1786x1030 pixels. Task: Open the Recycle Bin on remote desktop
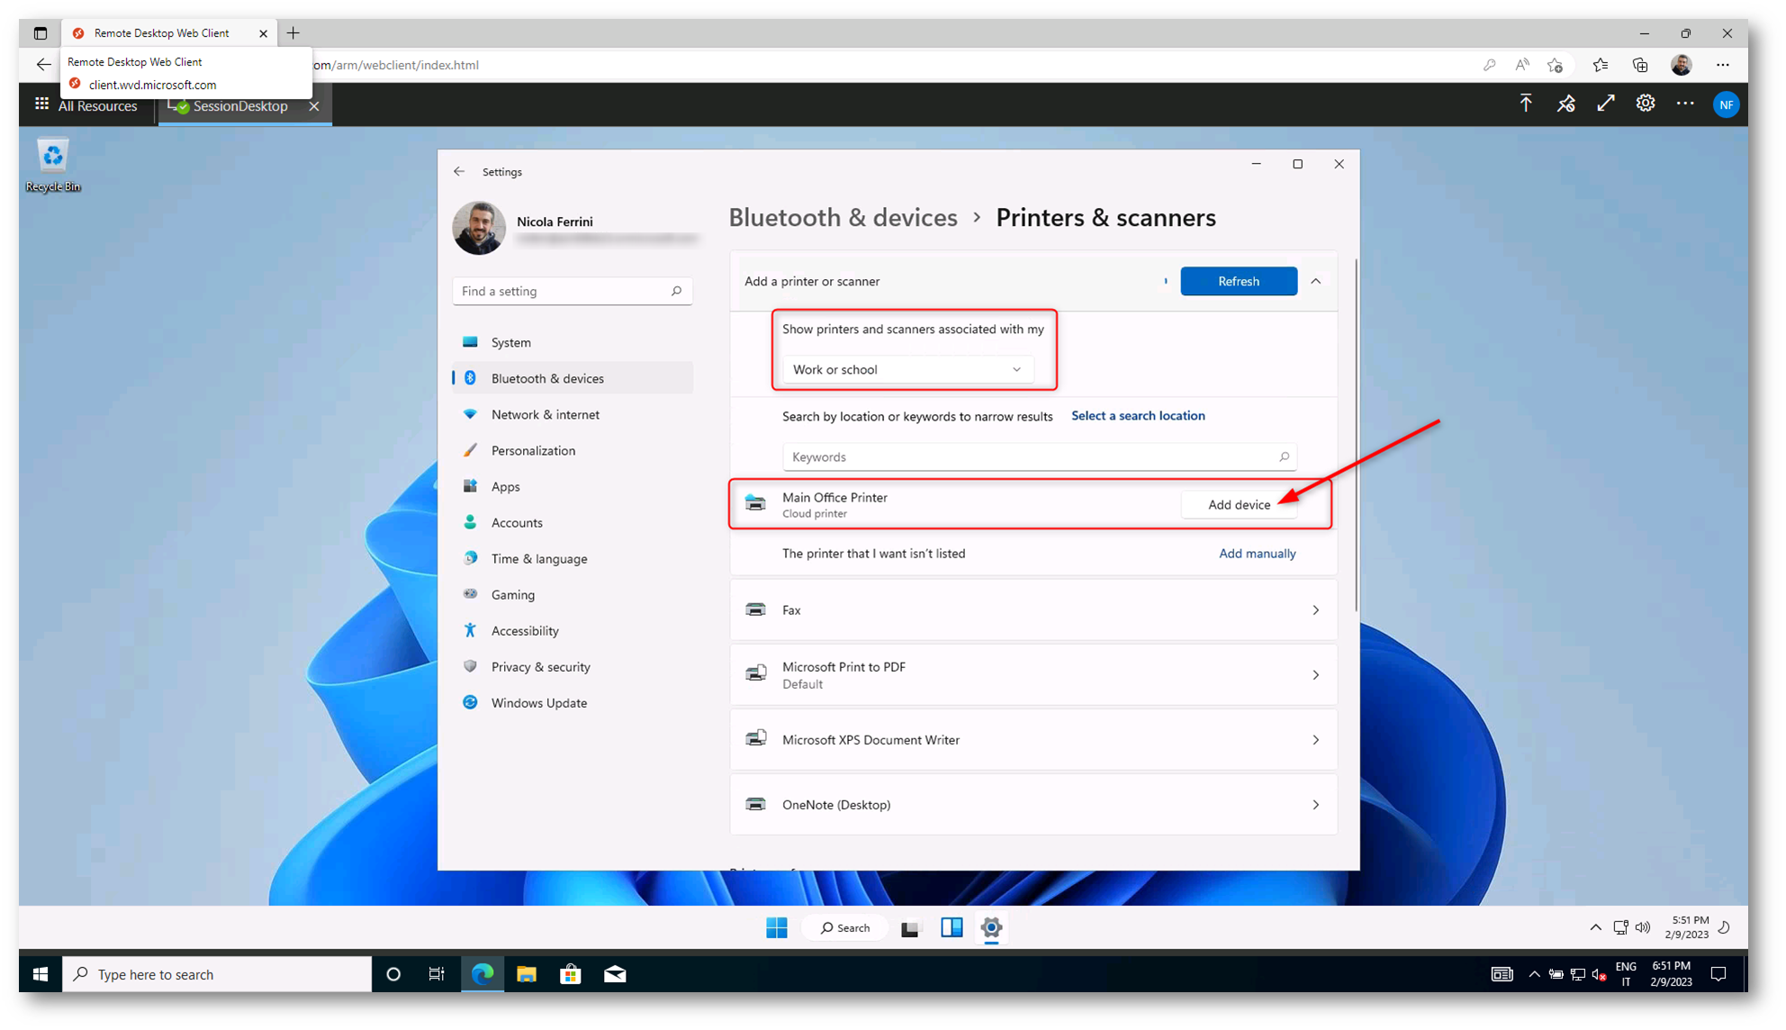click(x=53, y=165)
